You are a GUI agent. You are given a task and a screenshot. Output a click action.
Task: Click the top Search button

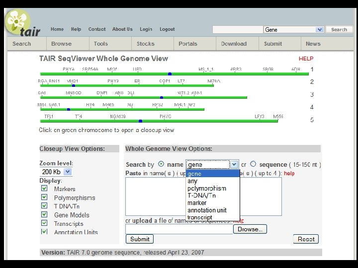339,30
